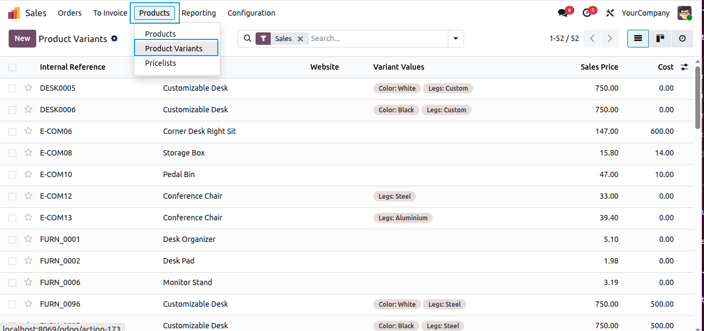Image resolution: width=704 pixels, height=331 pixels.
Task: Remove the Sales filter from search
Action: [x=300, y=39]
